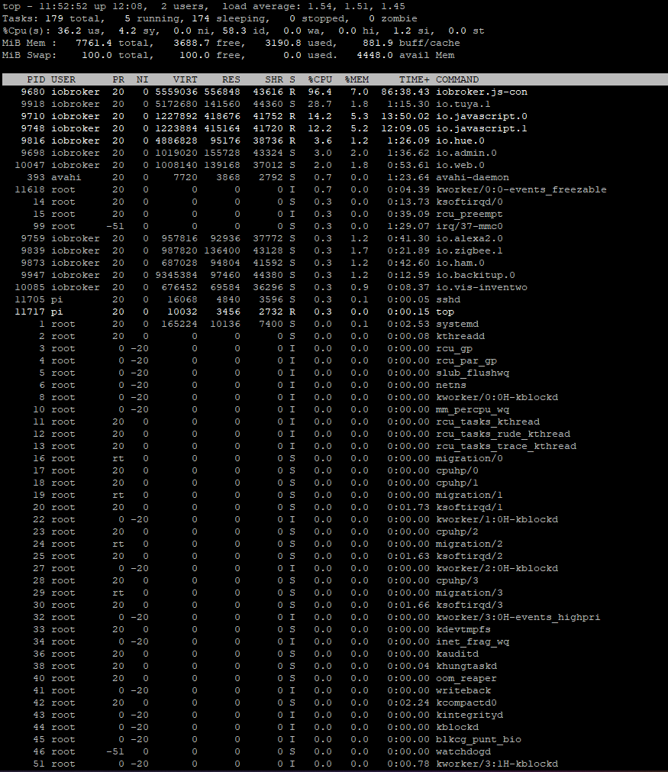The image size is (668, 772).
Task: Click the kthreadd command
Action: pos(460,337)
